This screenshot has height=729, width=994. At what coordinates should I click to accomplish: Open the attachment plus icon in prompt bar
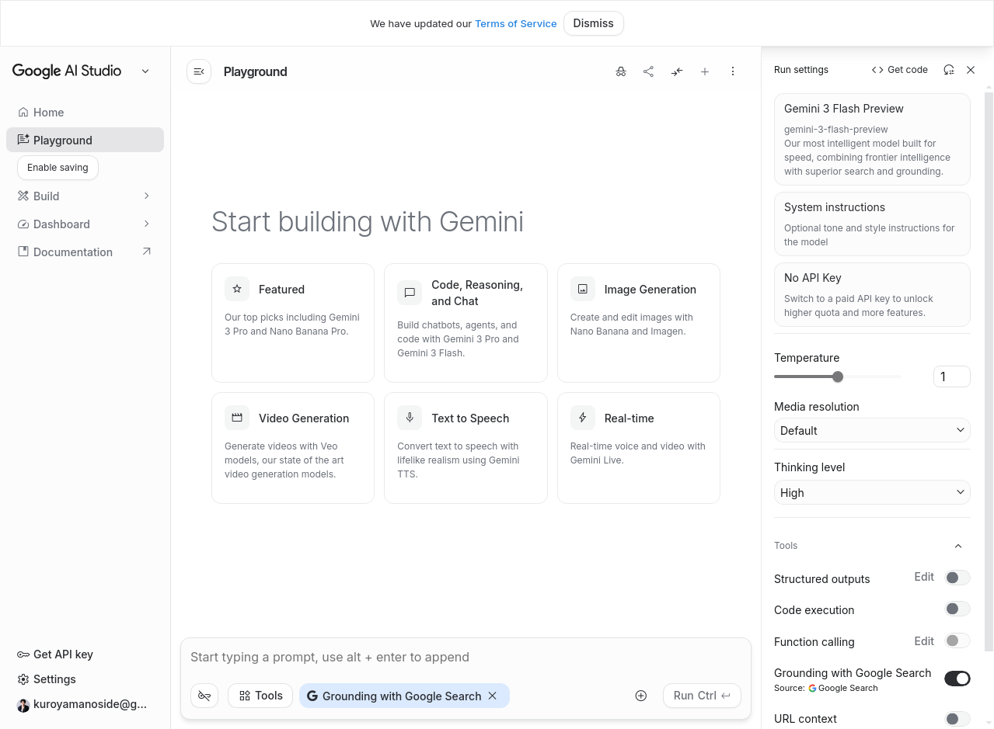640,696
